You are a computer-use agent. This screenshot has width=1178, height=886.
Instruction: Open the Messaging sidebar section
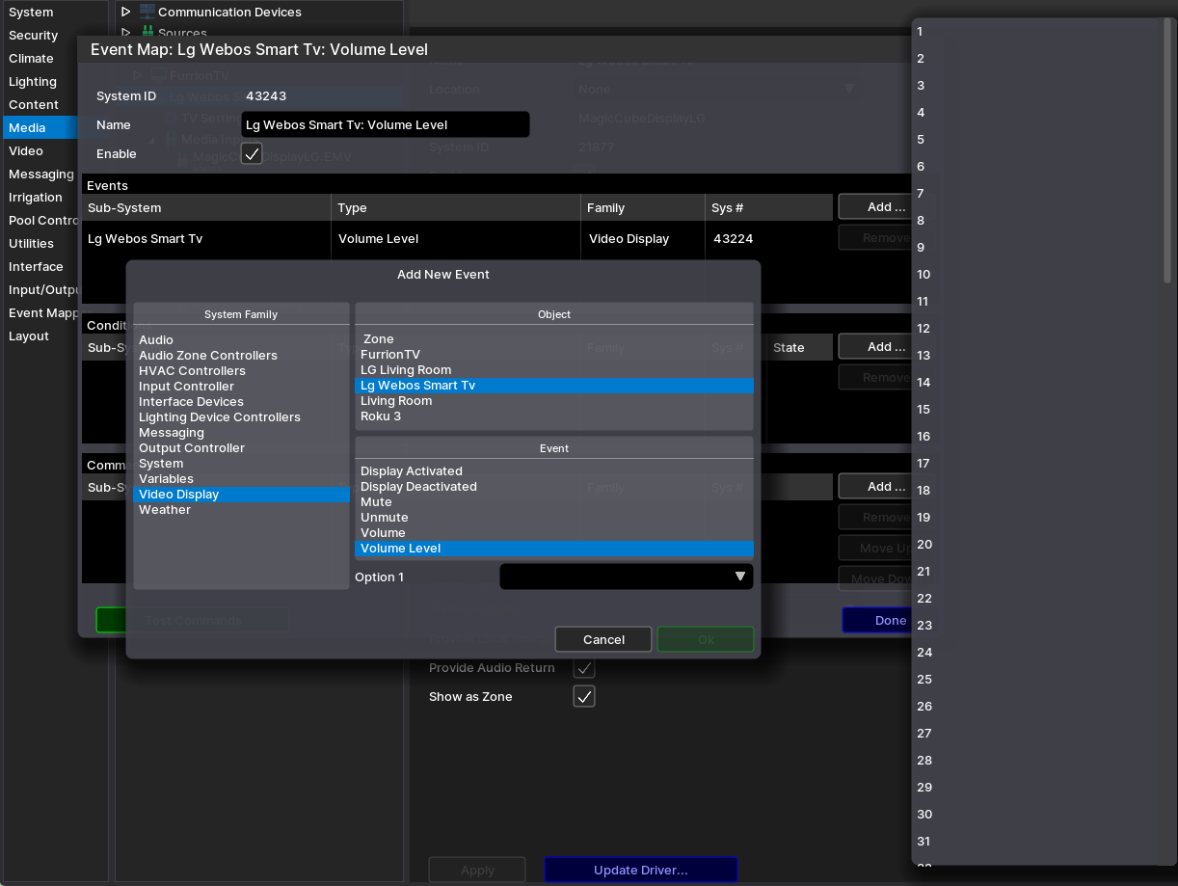pyautogui.click(x=39, y=174)
